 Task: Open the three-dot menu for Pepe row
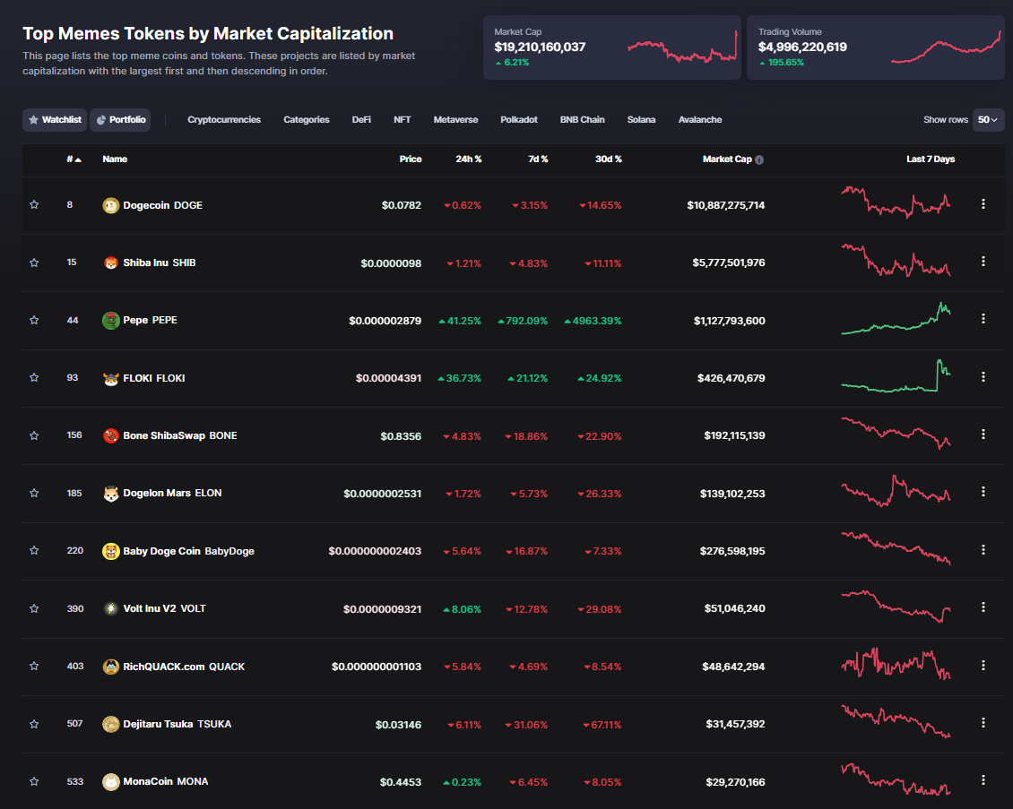pos(983,319)
